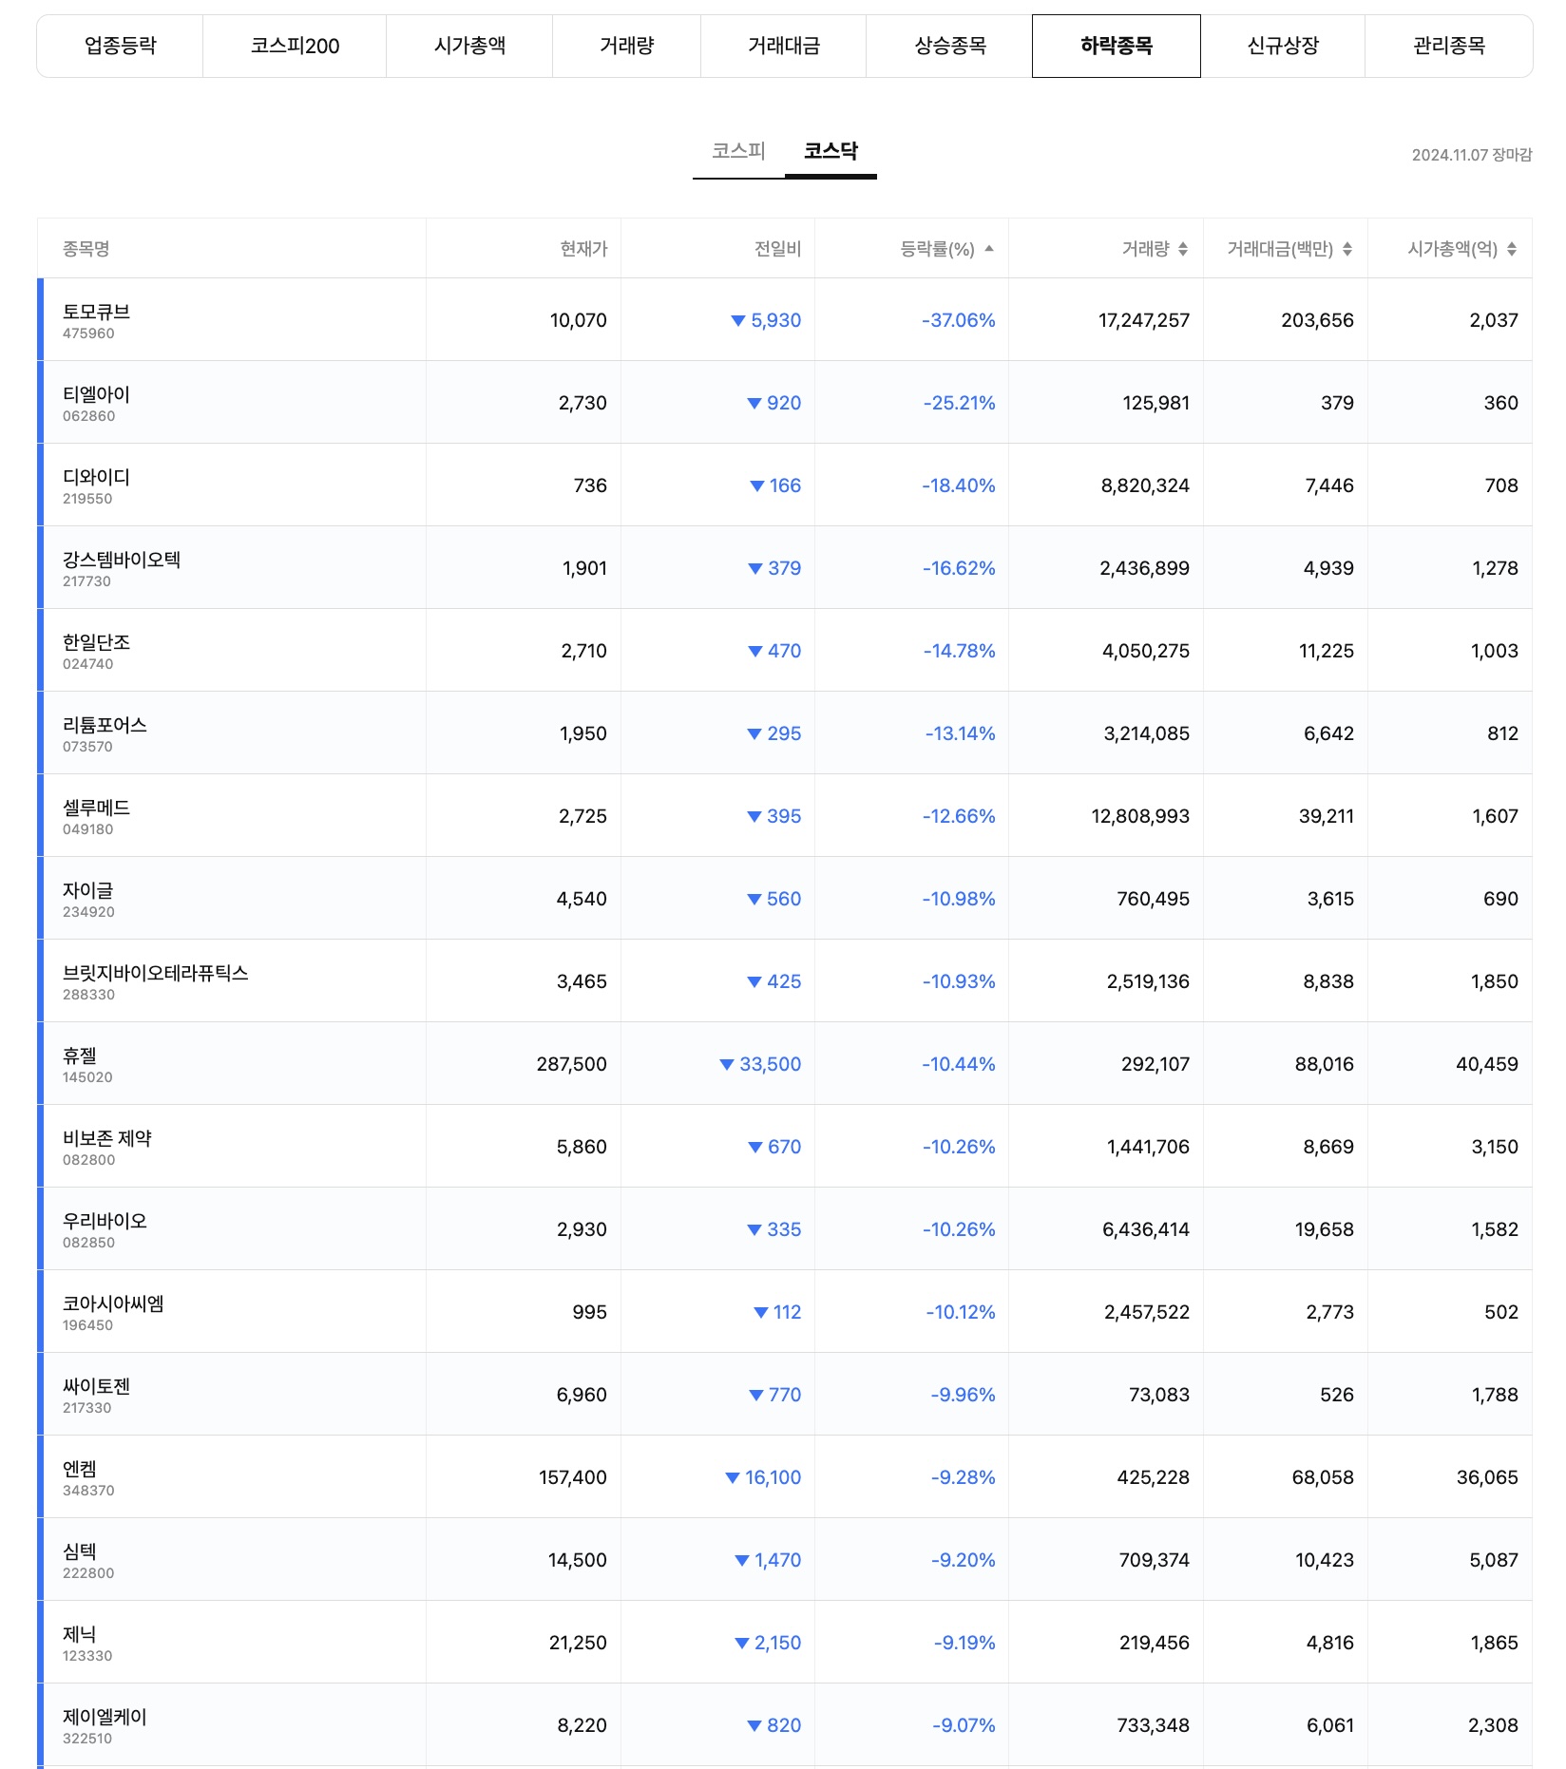This screenshot has height=1769, width=1566.
Task: Open stock 한일단조
Action: [x=96, y=642]
